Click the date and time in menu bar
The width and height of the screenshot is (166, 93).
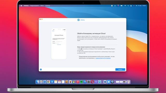141,6
